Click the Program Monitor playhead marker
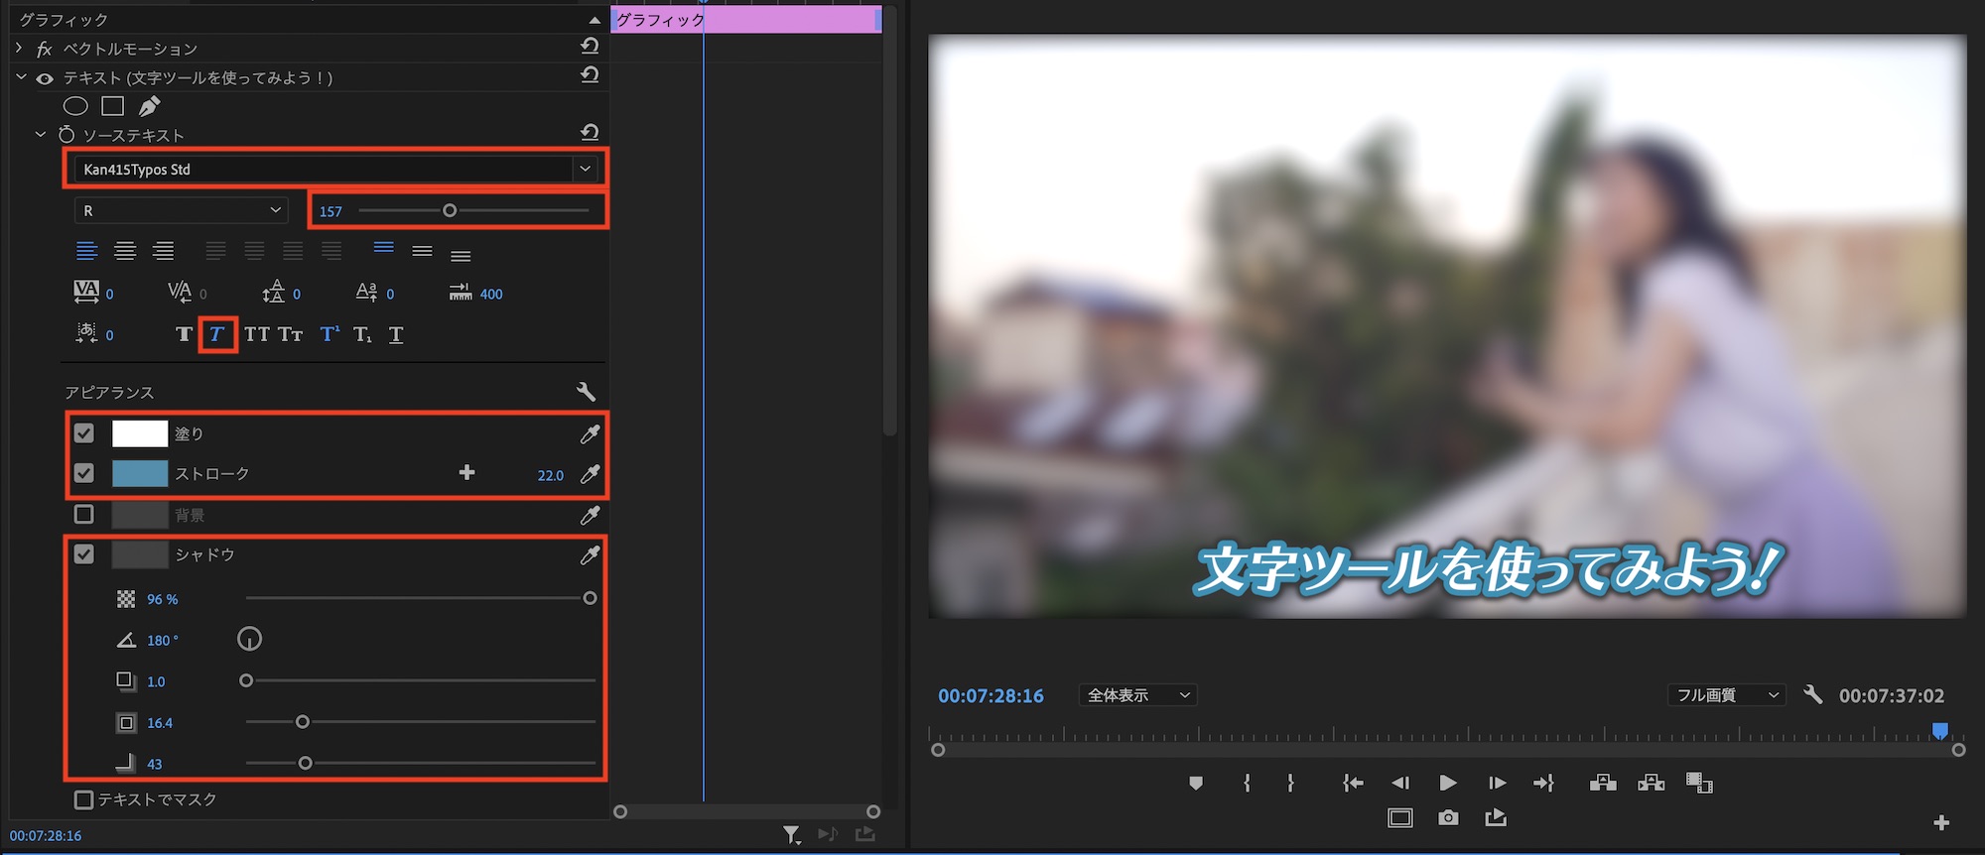 click(1939, 731)
